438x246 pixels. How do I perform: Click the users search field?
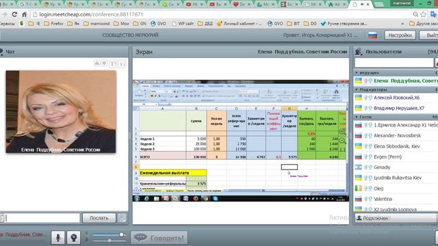tap(394, 62)
